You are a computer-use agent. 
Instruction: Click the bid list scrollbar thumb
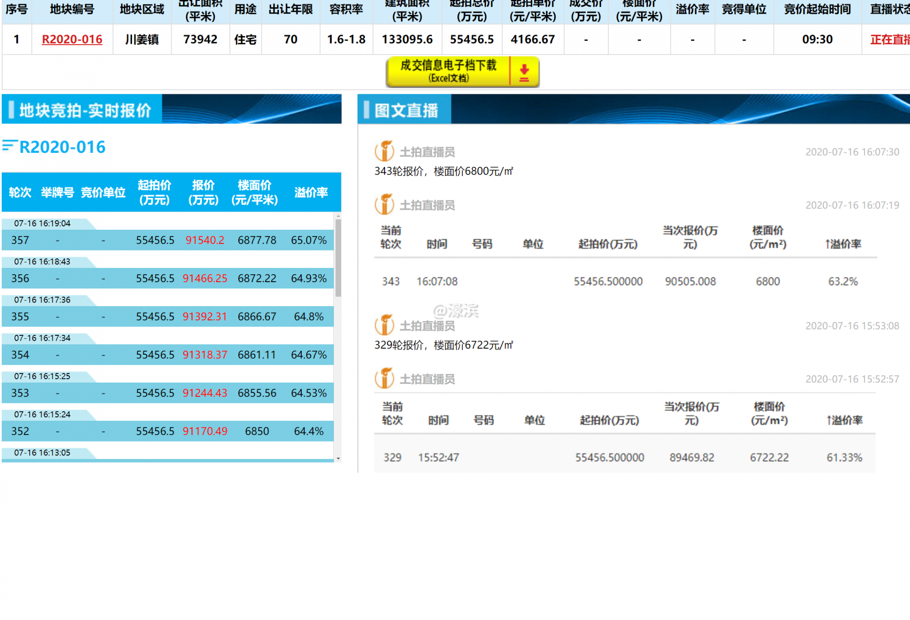(338, 257)
